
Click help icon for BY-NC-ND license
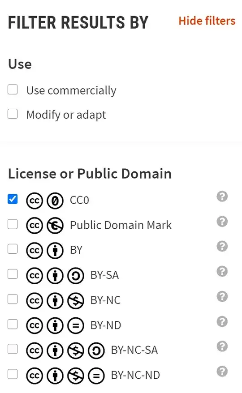coord(222,372)
